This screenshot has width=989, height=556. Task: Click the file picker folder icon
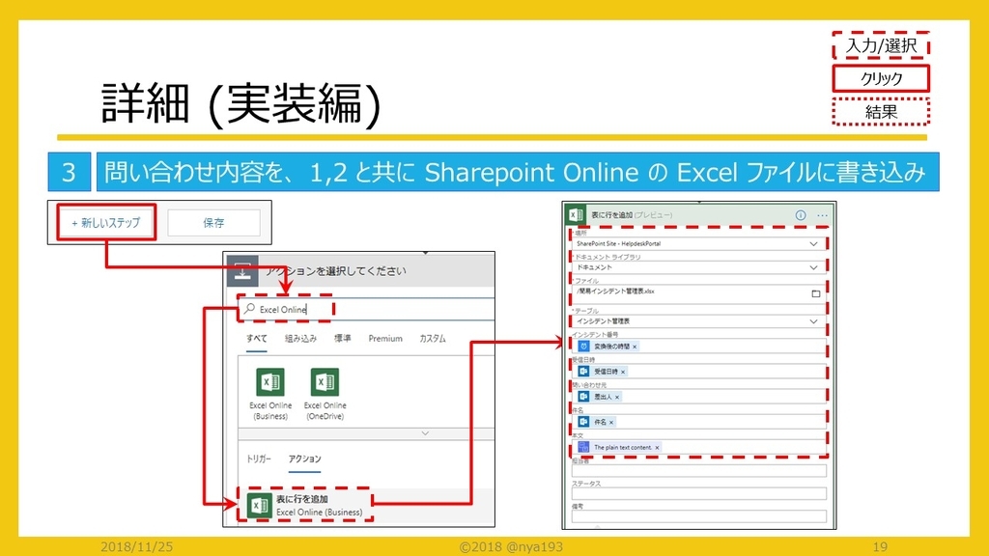(x=815, y=293)
